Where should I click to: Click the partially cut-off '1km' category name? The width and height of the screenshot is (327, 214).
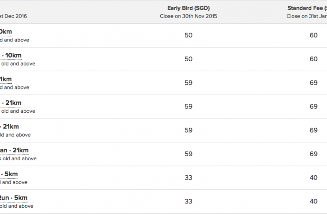(6, 79)
